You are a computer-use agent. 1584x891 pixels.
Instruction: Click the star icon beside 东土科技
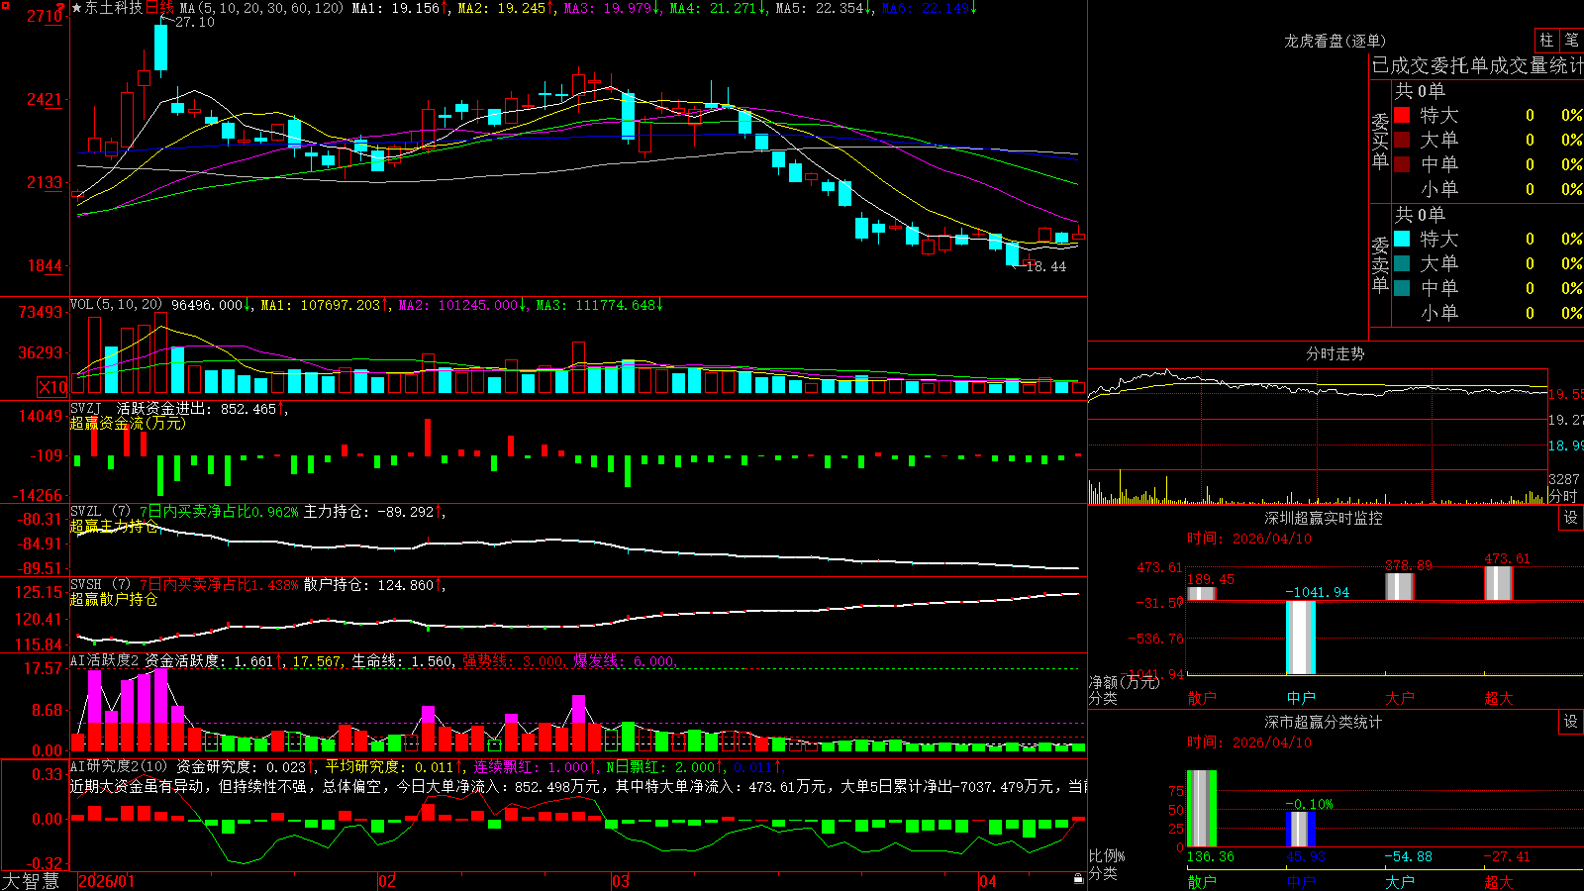point(77,8)
